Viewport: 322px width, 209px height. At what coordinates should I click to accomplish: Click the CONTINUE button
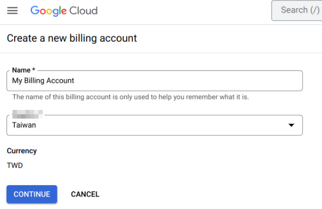point(32,194)
